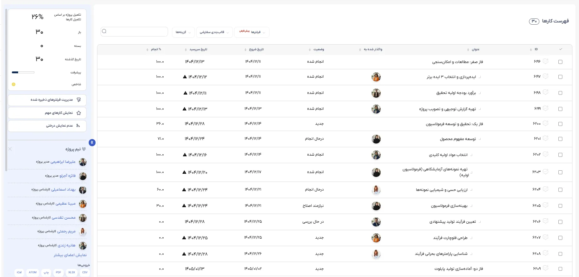The width and height of the screenshot is (579, 277).
Task: Open the comment icon for task ۶۱۹۶
Action: coord(546,61)
